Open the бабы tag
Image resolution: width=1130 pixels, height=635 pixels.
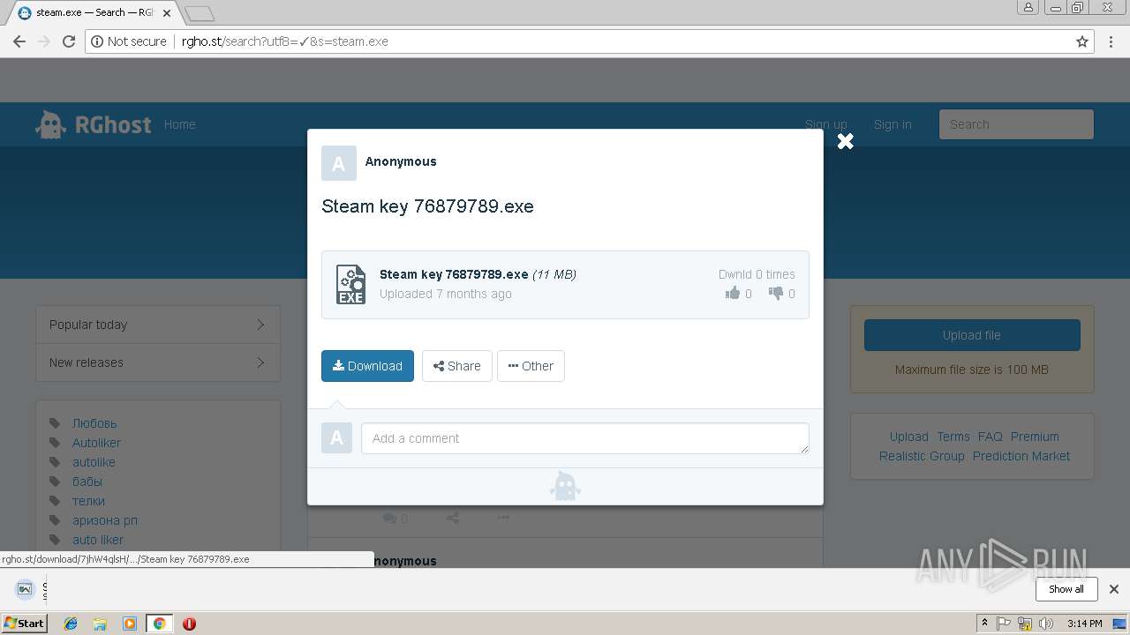87,482
